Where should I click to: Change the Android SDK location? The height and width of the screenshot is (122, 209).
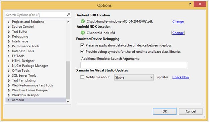[x=178, y=21]
